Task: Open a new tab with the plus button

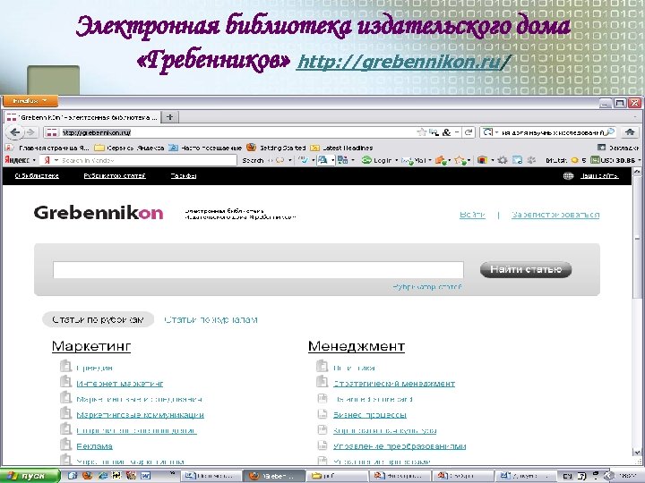Action: click(x=170, y=117)
